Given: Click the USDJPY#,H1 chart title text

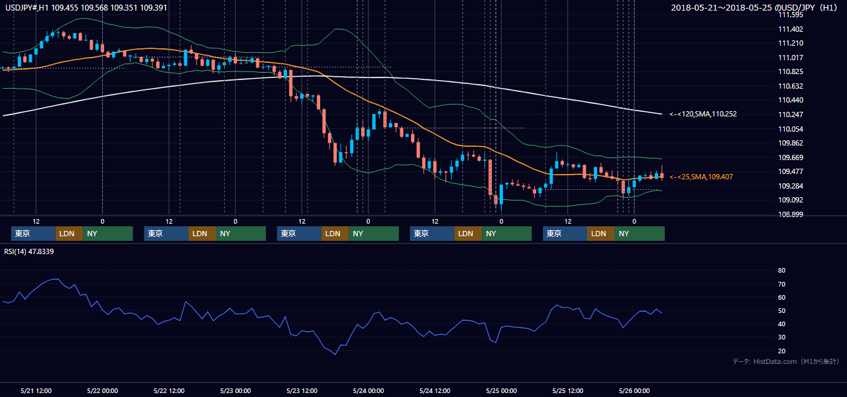Looking at the screenshot, I should (x=85, y=7).
